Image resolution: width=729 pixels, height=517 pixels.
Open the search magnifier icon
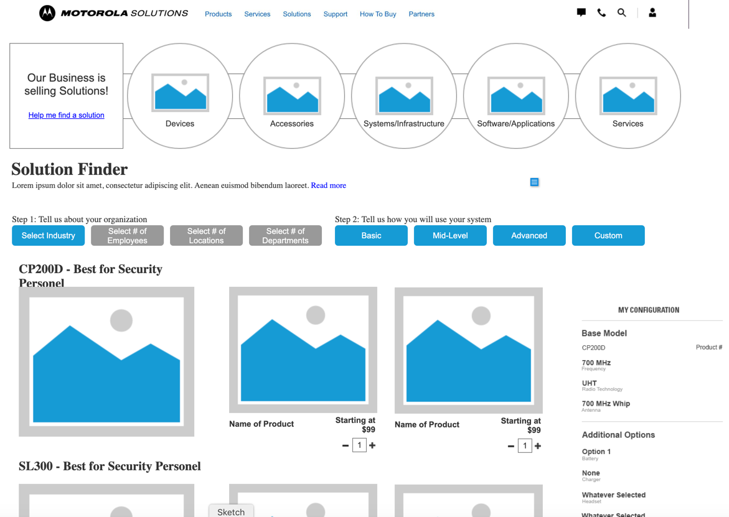(621, 12)
